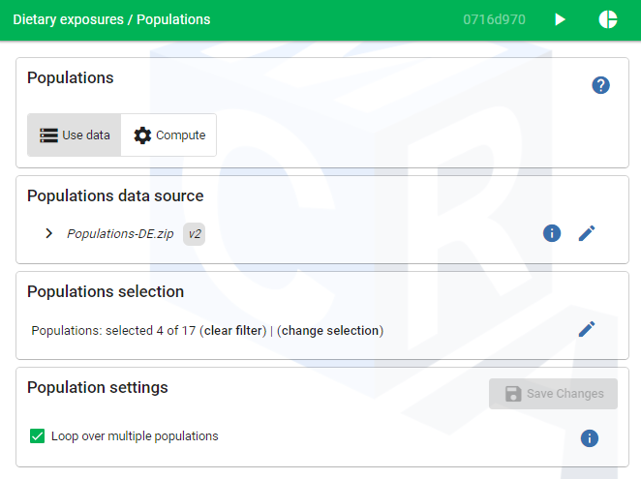Click the Populations-DE.zip file name
Viewport: 641px width, 479px height.
[x=120, y=234]
